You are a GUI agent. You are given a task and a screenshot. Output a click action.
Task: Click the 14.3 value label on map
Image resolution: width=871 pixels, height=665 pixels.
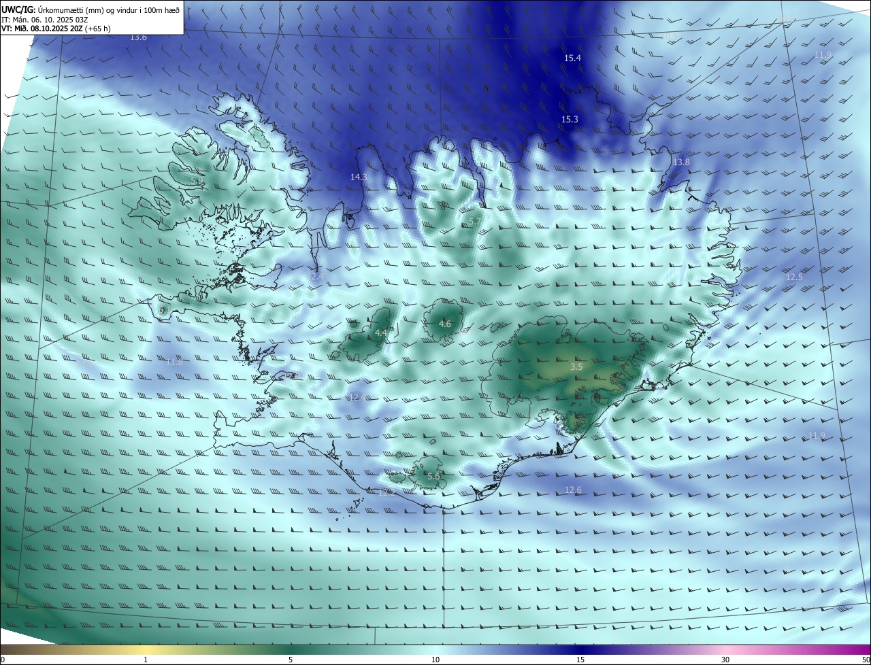click(x=359, y=177)
